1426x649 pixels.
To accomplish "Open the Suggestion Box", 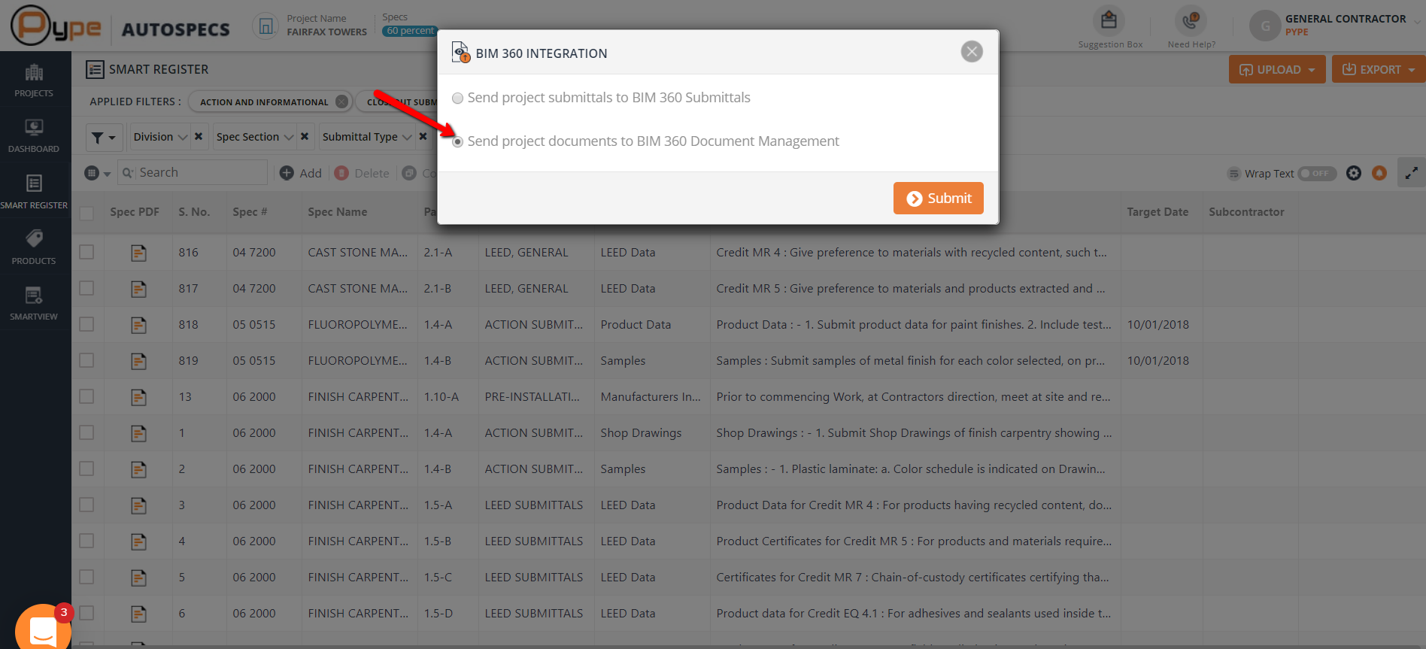I will 1109,27.
